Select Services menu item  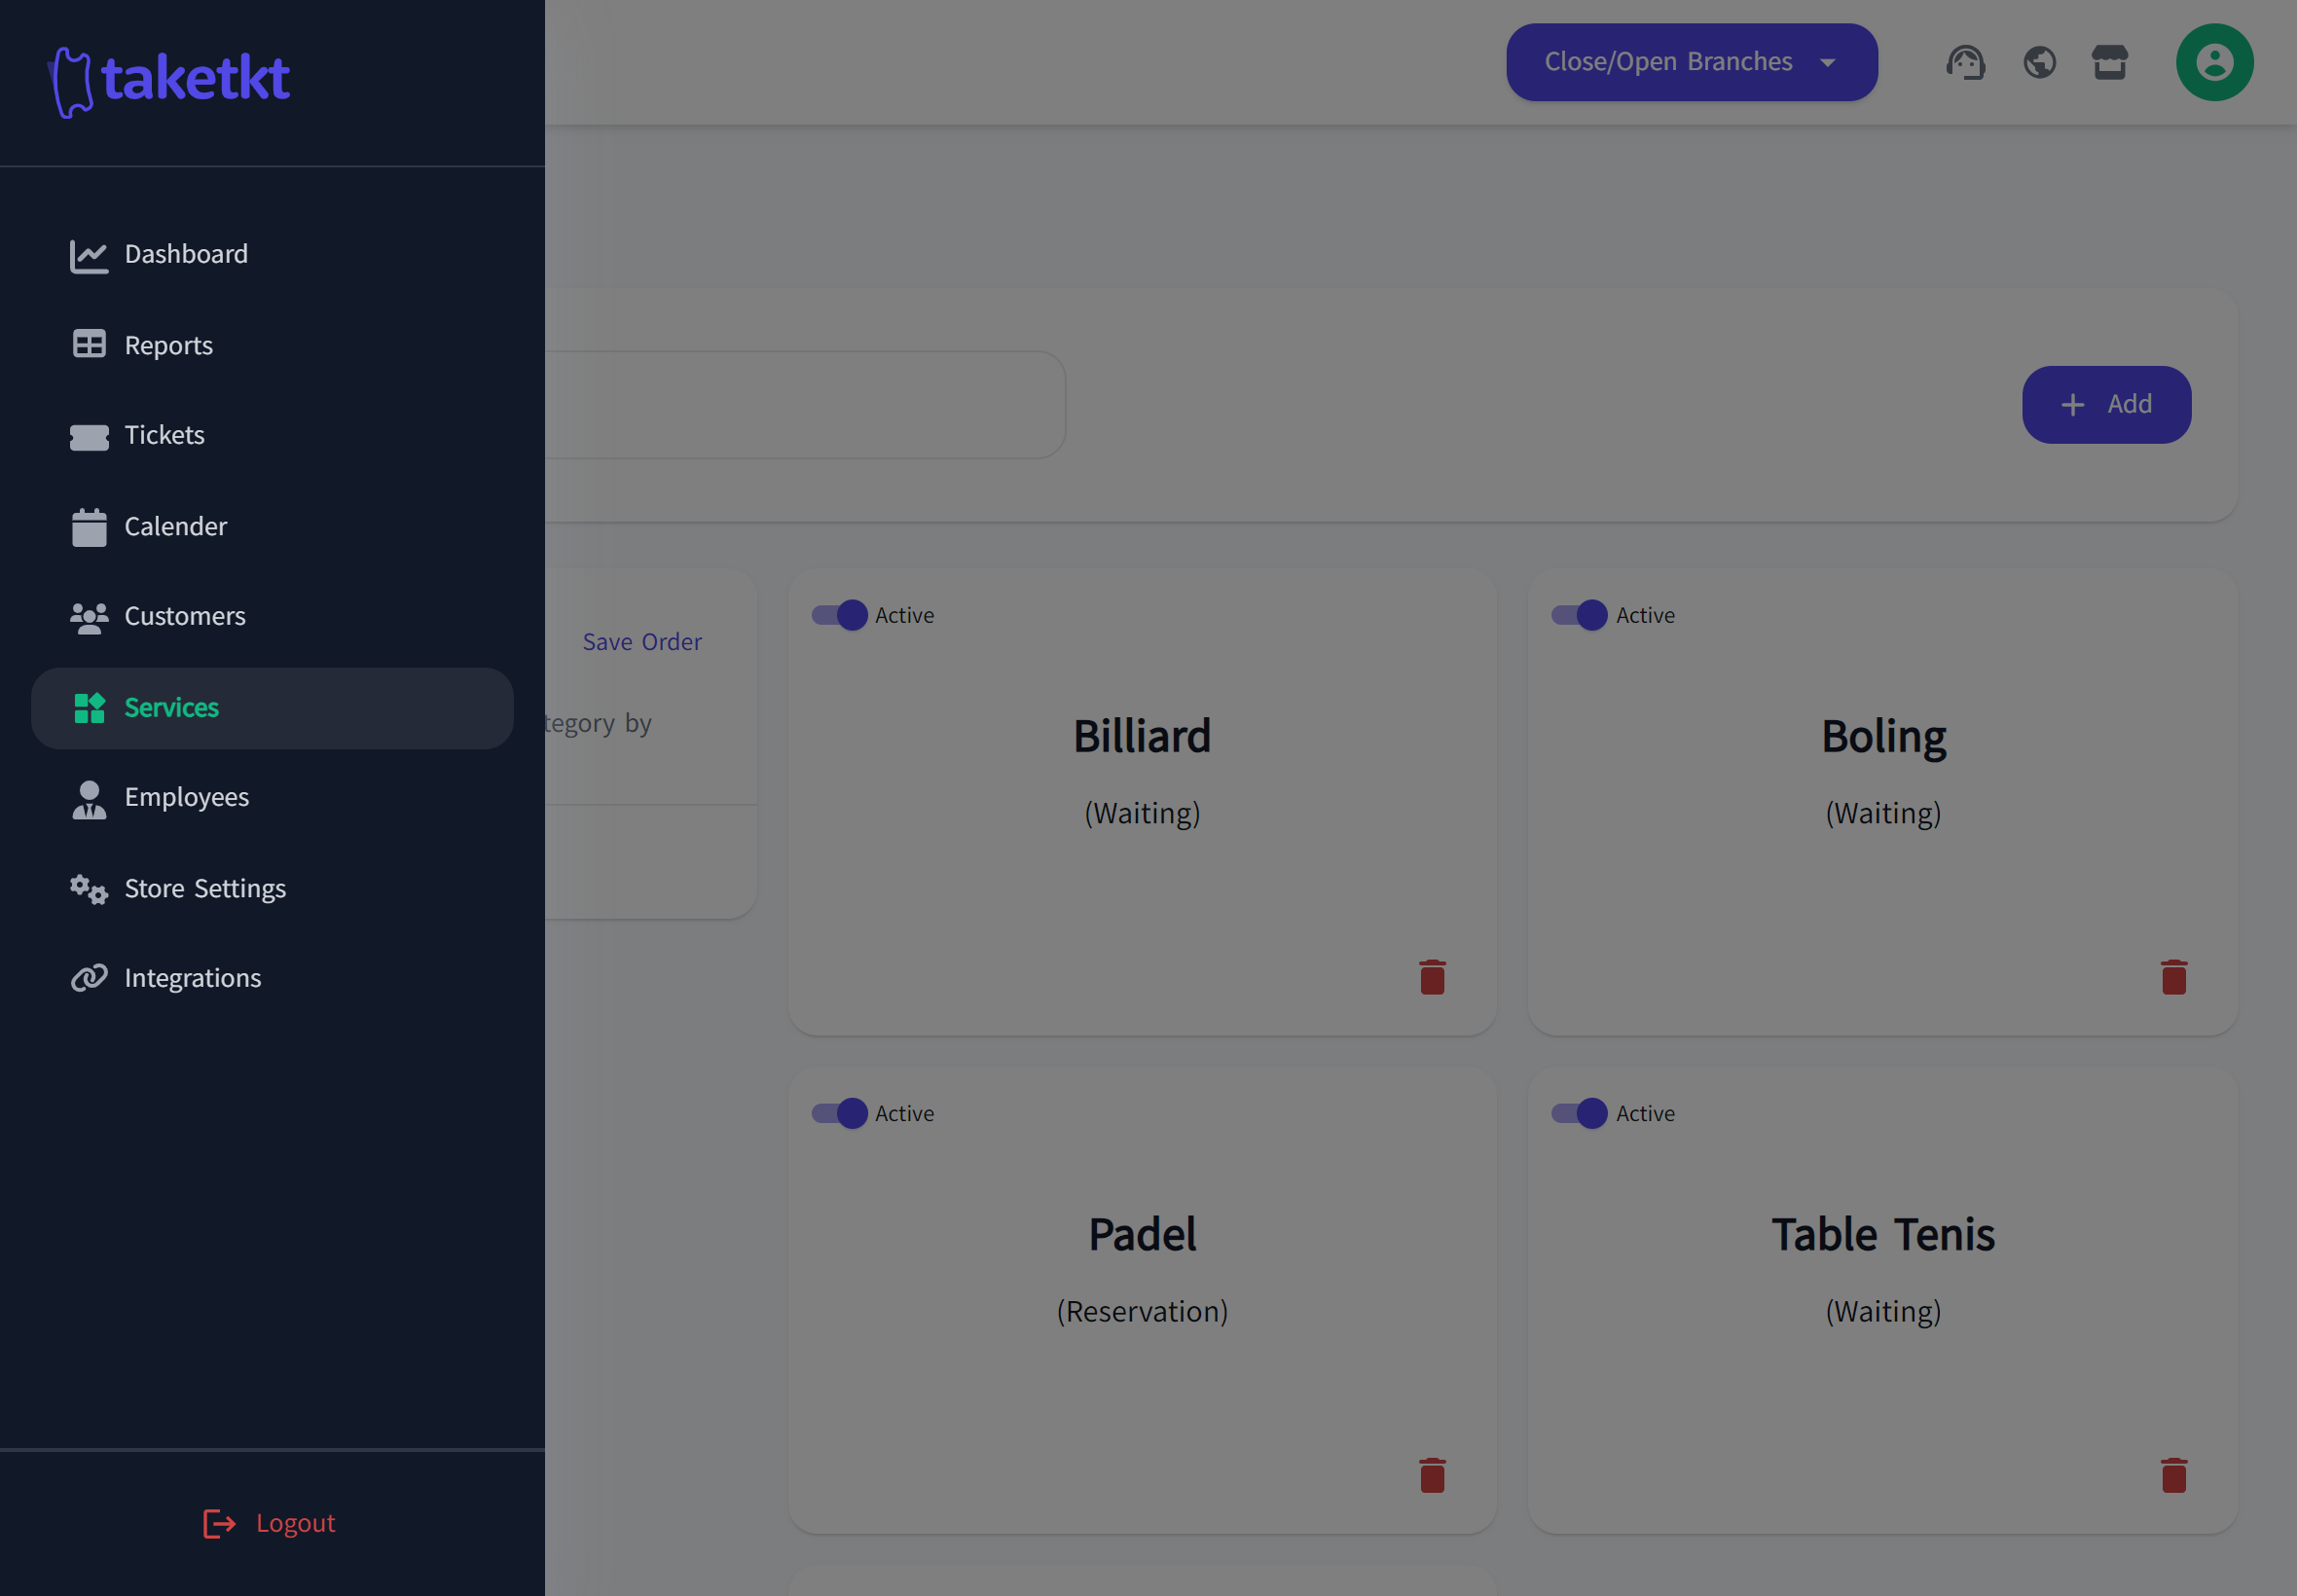tap(272, 708)
